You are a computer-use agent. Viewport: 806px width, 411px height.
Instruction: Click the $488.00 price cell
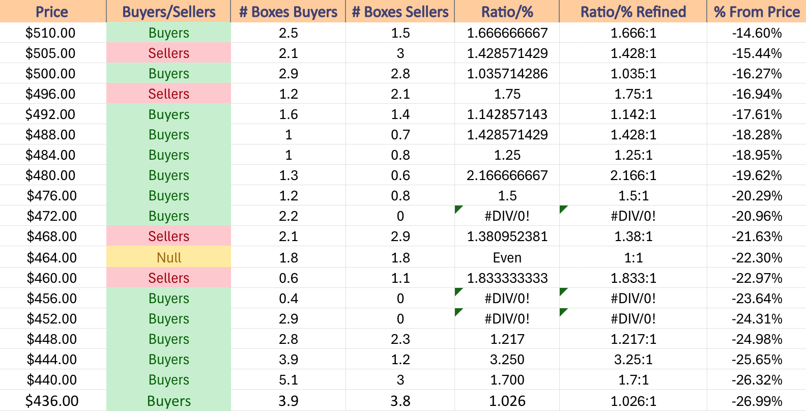click(53, 134)
